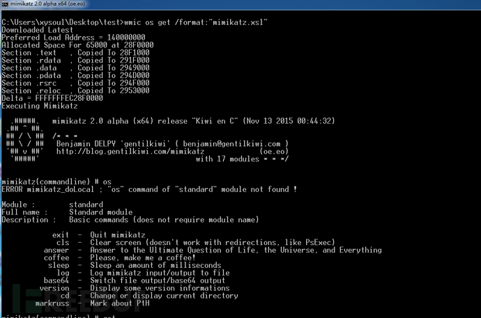Click the 'Section .text' copied line
Screen dimensions: 481x318
tap(75, 53)
